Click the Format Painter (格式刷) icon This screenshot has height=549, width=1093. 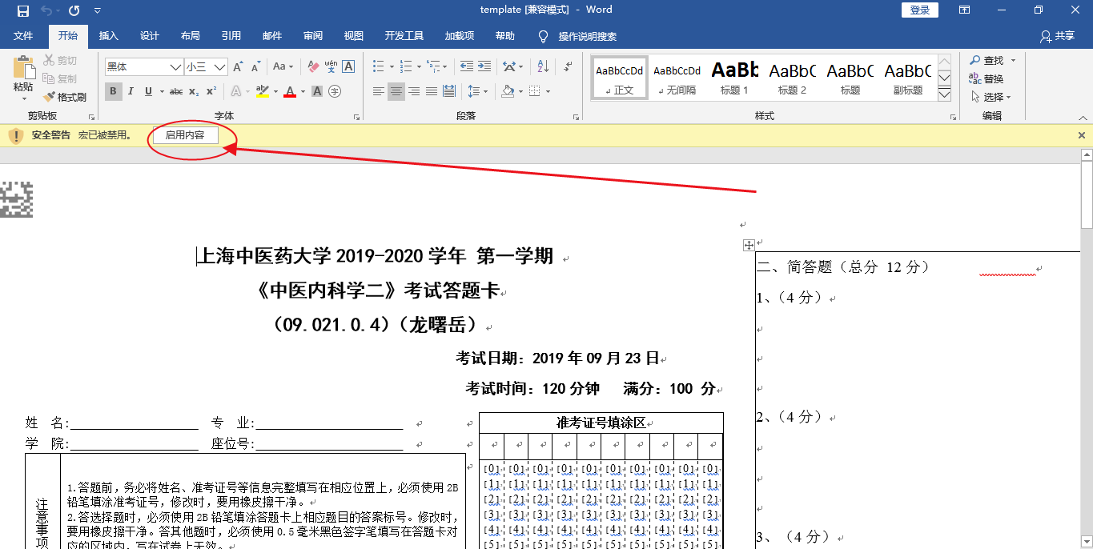click(65, 97)
